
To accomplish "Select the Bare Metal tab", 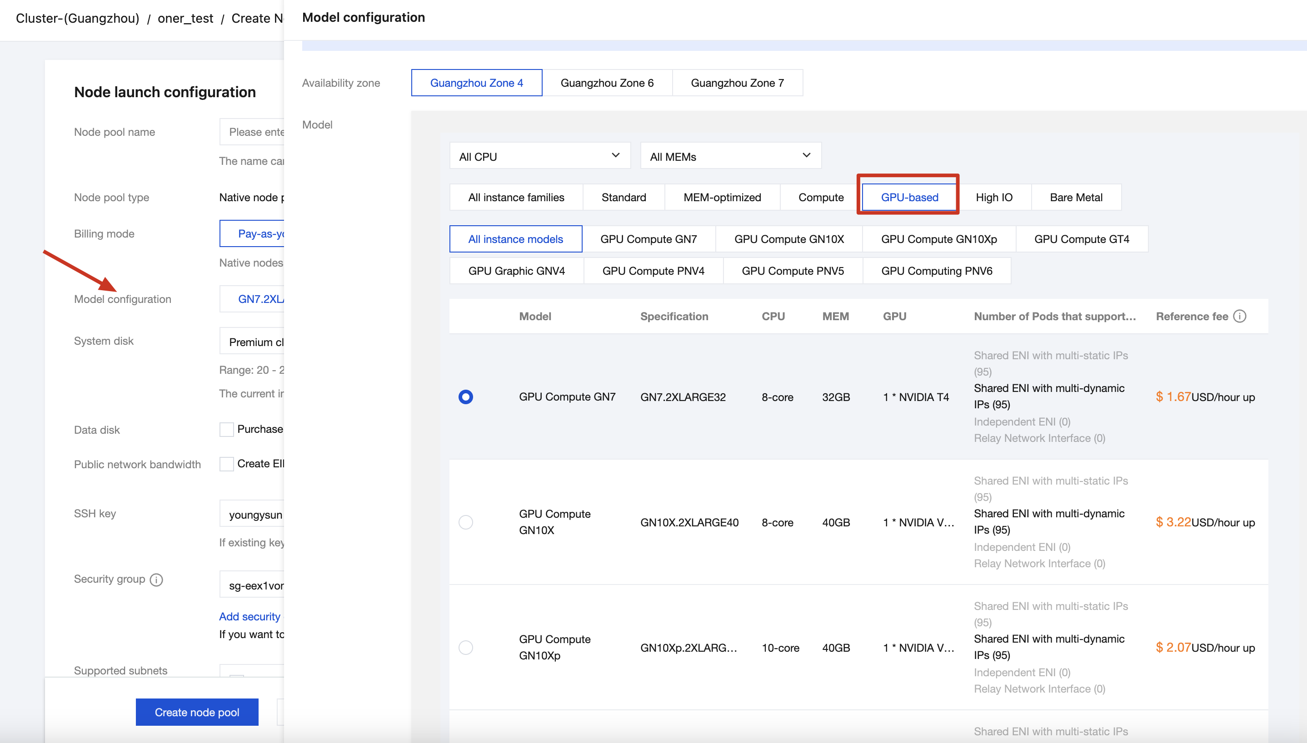I will pos(1076,198).
